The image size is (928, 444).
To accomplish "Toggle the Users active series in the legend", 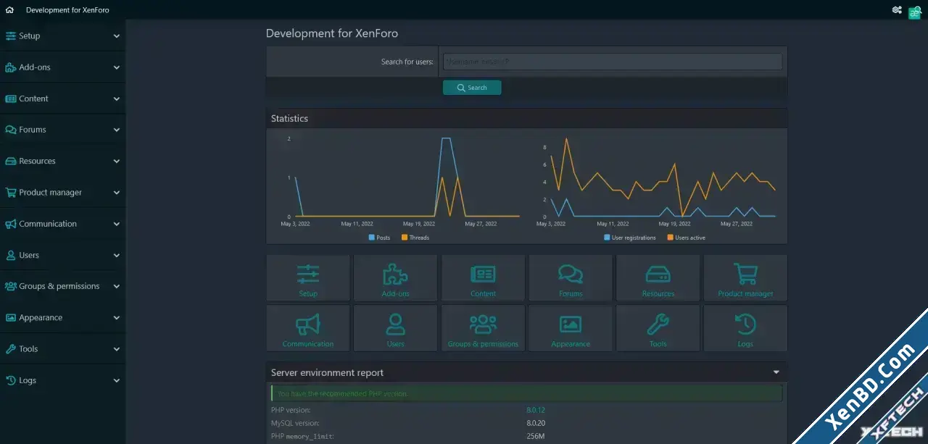I will click(686, 238).
